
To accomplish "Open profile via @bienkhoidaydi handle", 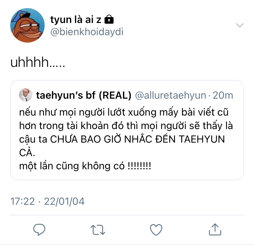I will tap(87, 32).
